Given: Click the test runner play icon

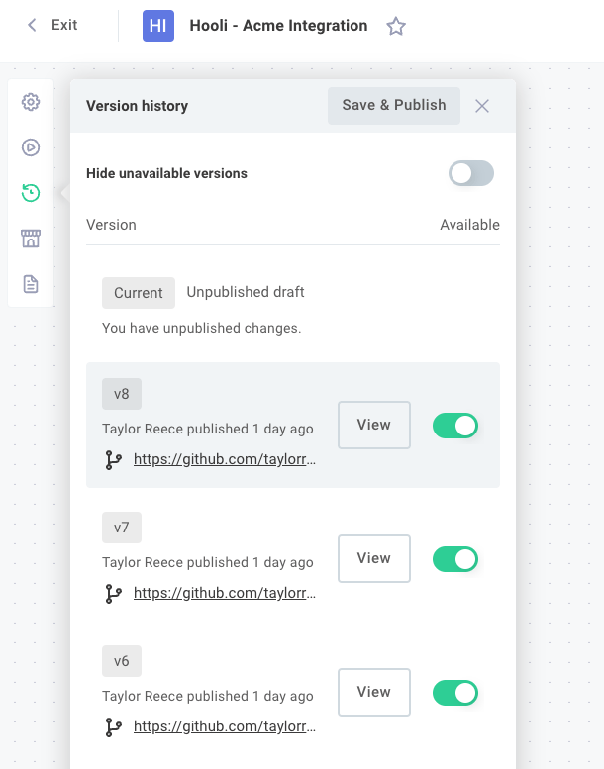Looking at the screenshot, I should pos(31,147).
